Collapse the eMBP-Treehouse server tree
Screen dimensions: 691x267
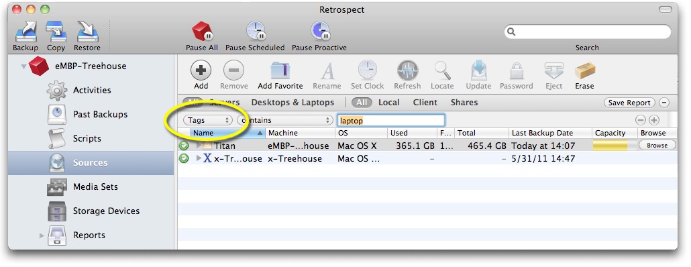point(23,66)
